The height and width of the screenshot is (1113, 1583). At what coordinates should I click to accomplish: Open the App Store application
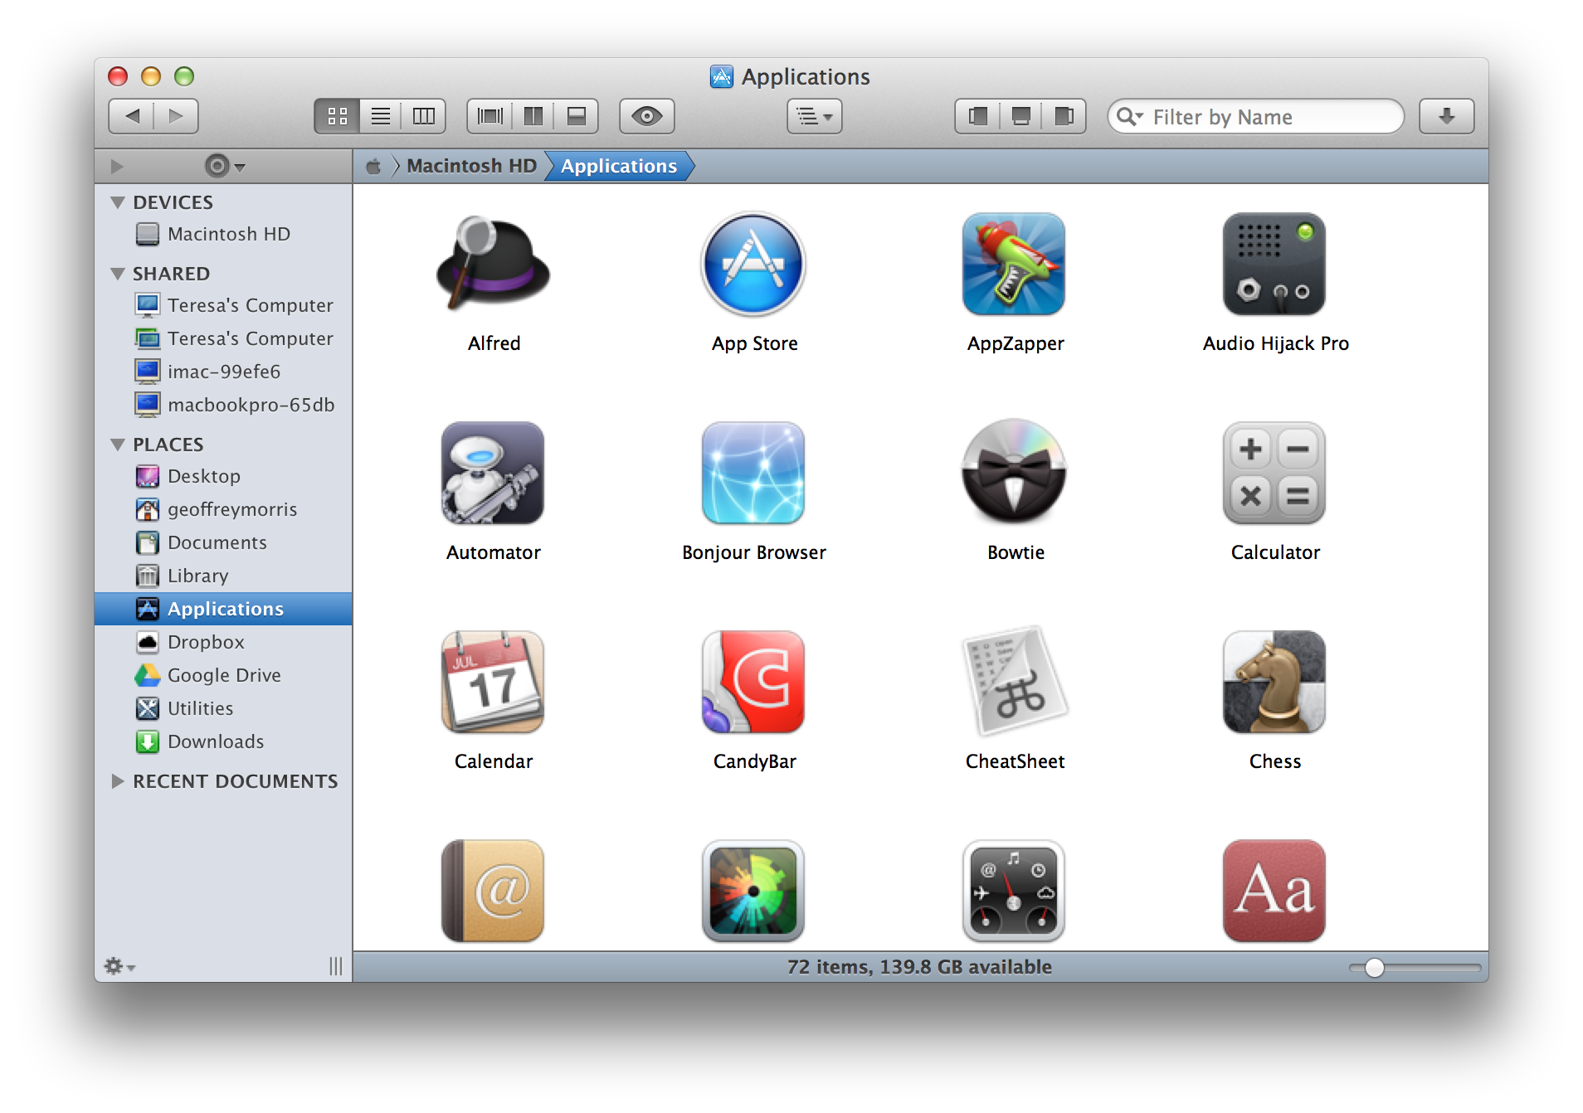tap(752, 264)
